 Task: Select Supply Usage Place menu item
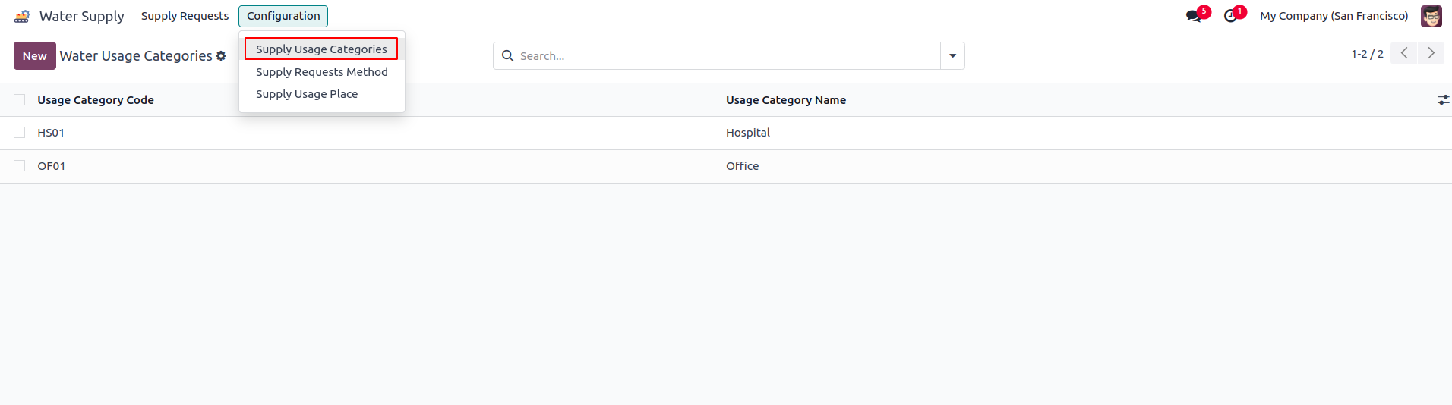click(x=307, y=94)
